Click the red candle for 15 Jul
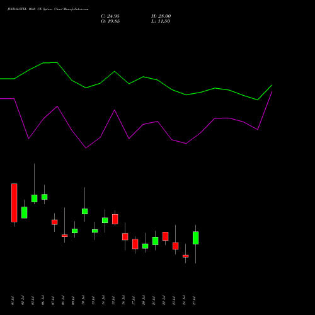 coord(115,219)
